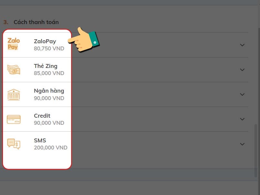Screen dimensions: 260x195
Task: Click the Credit ATM card icon
Action: point(14,119)
